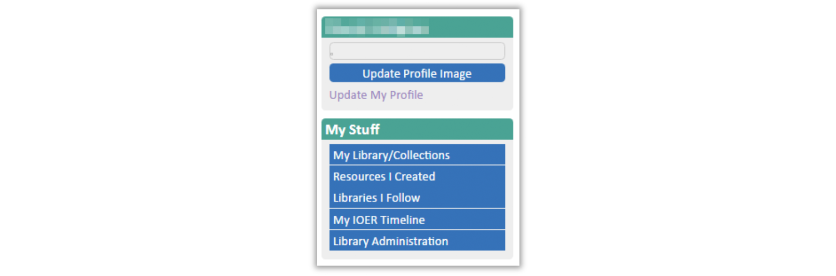View the My IOER Timeline page
Viewport: 836px width, 276px height.
[x=417, y=219]
